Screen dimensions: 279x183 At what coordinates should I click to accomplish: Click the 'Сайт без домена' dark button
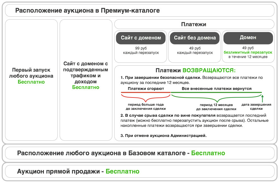coord(195,38)
